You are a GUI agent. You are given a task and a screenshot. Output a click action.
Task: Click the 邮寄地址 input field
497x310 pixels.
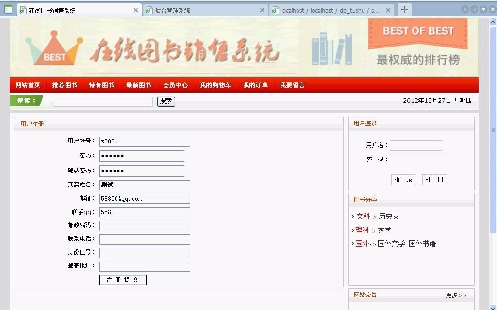(144, 266)
